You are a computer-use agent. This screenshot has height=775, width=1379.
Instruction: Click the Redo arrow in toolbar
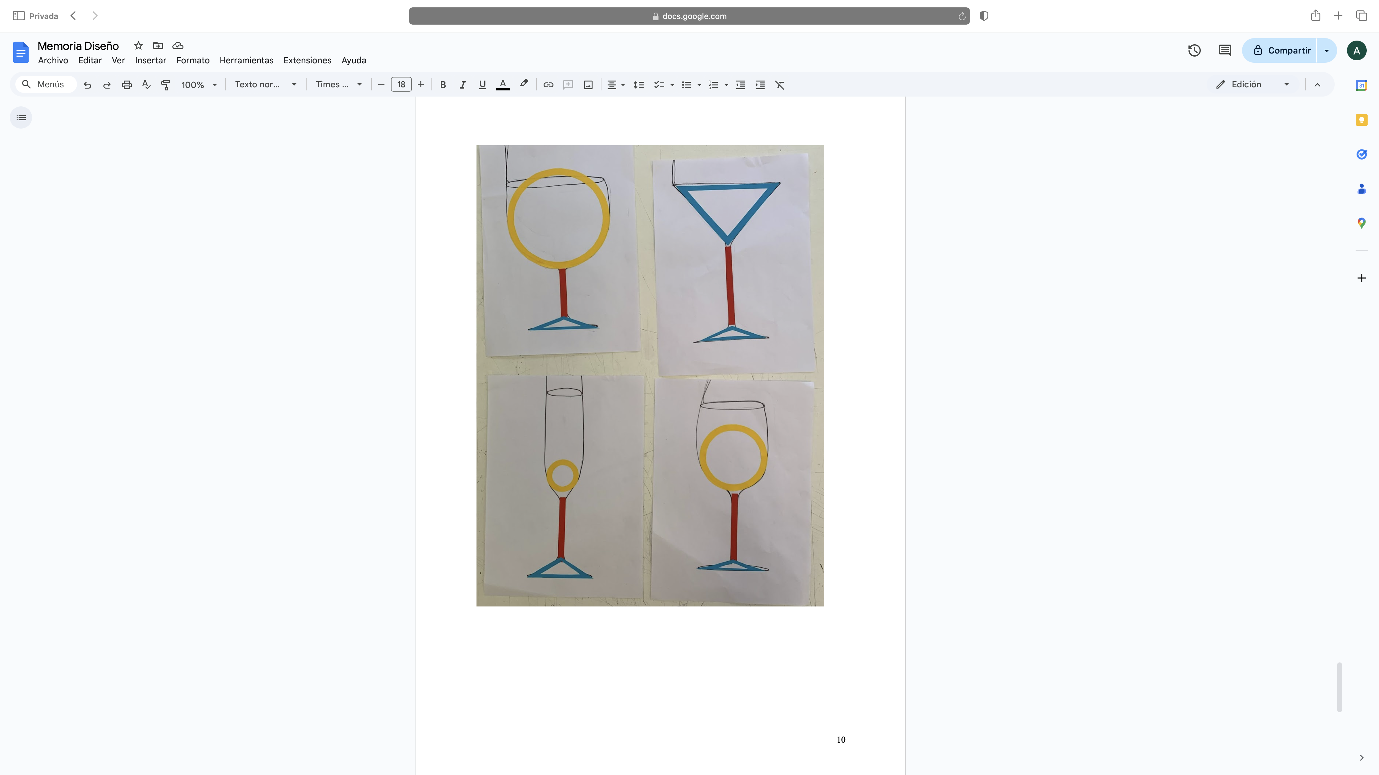107,85
